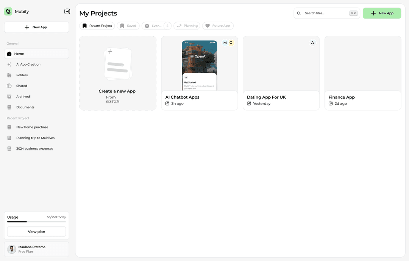This screenshot has width=409, height=261.
Task: Click edit icon on AI Chatbot Apps
Action: 167,103
